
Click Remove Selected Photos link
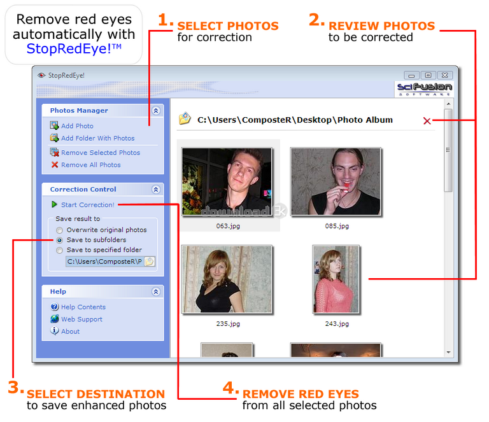click(x=101, y=152)
